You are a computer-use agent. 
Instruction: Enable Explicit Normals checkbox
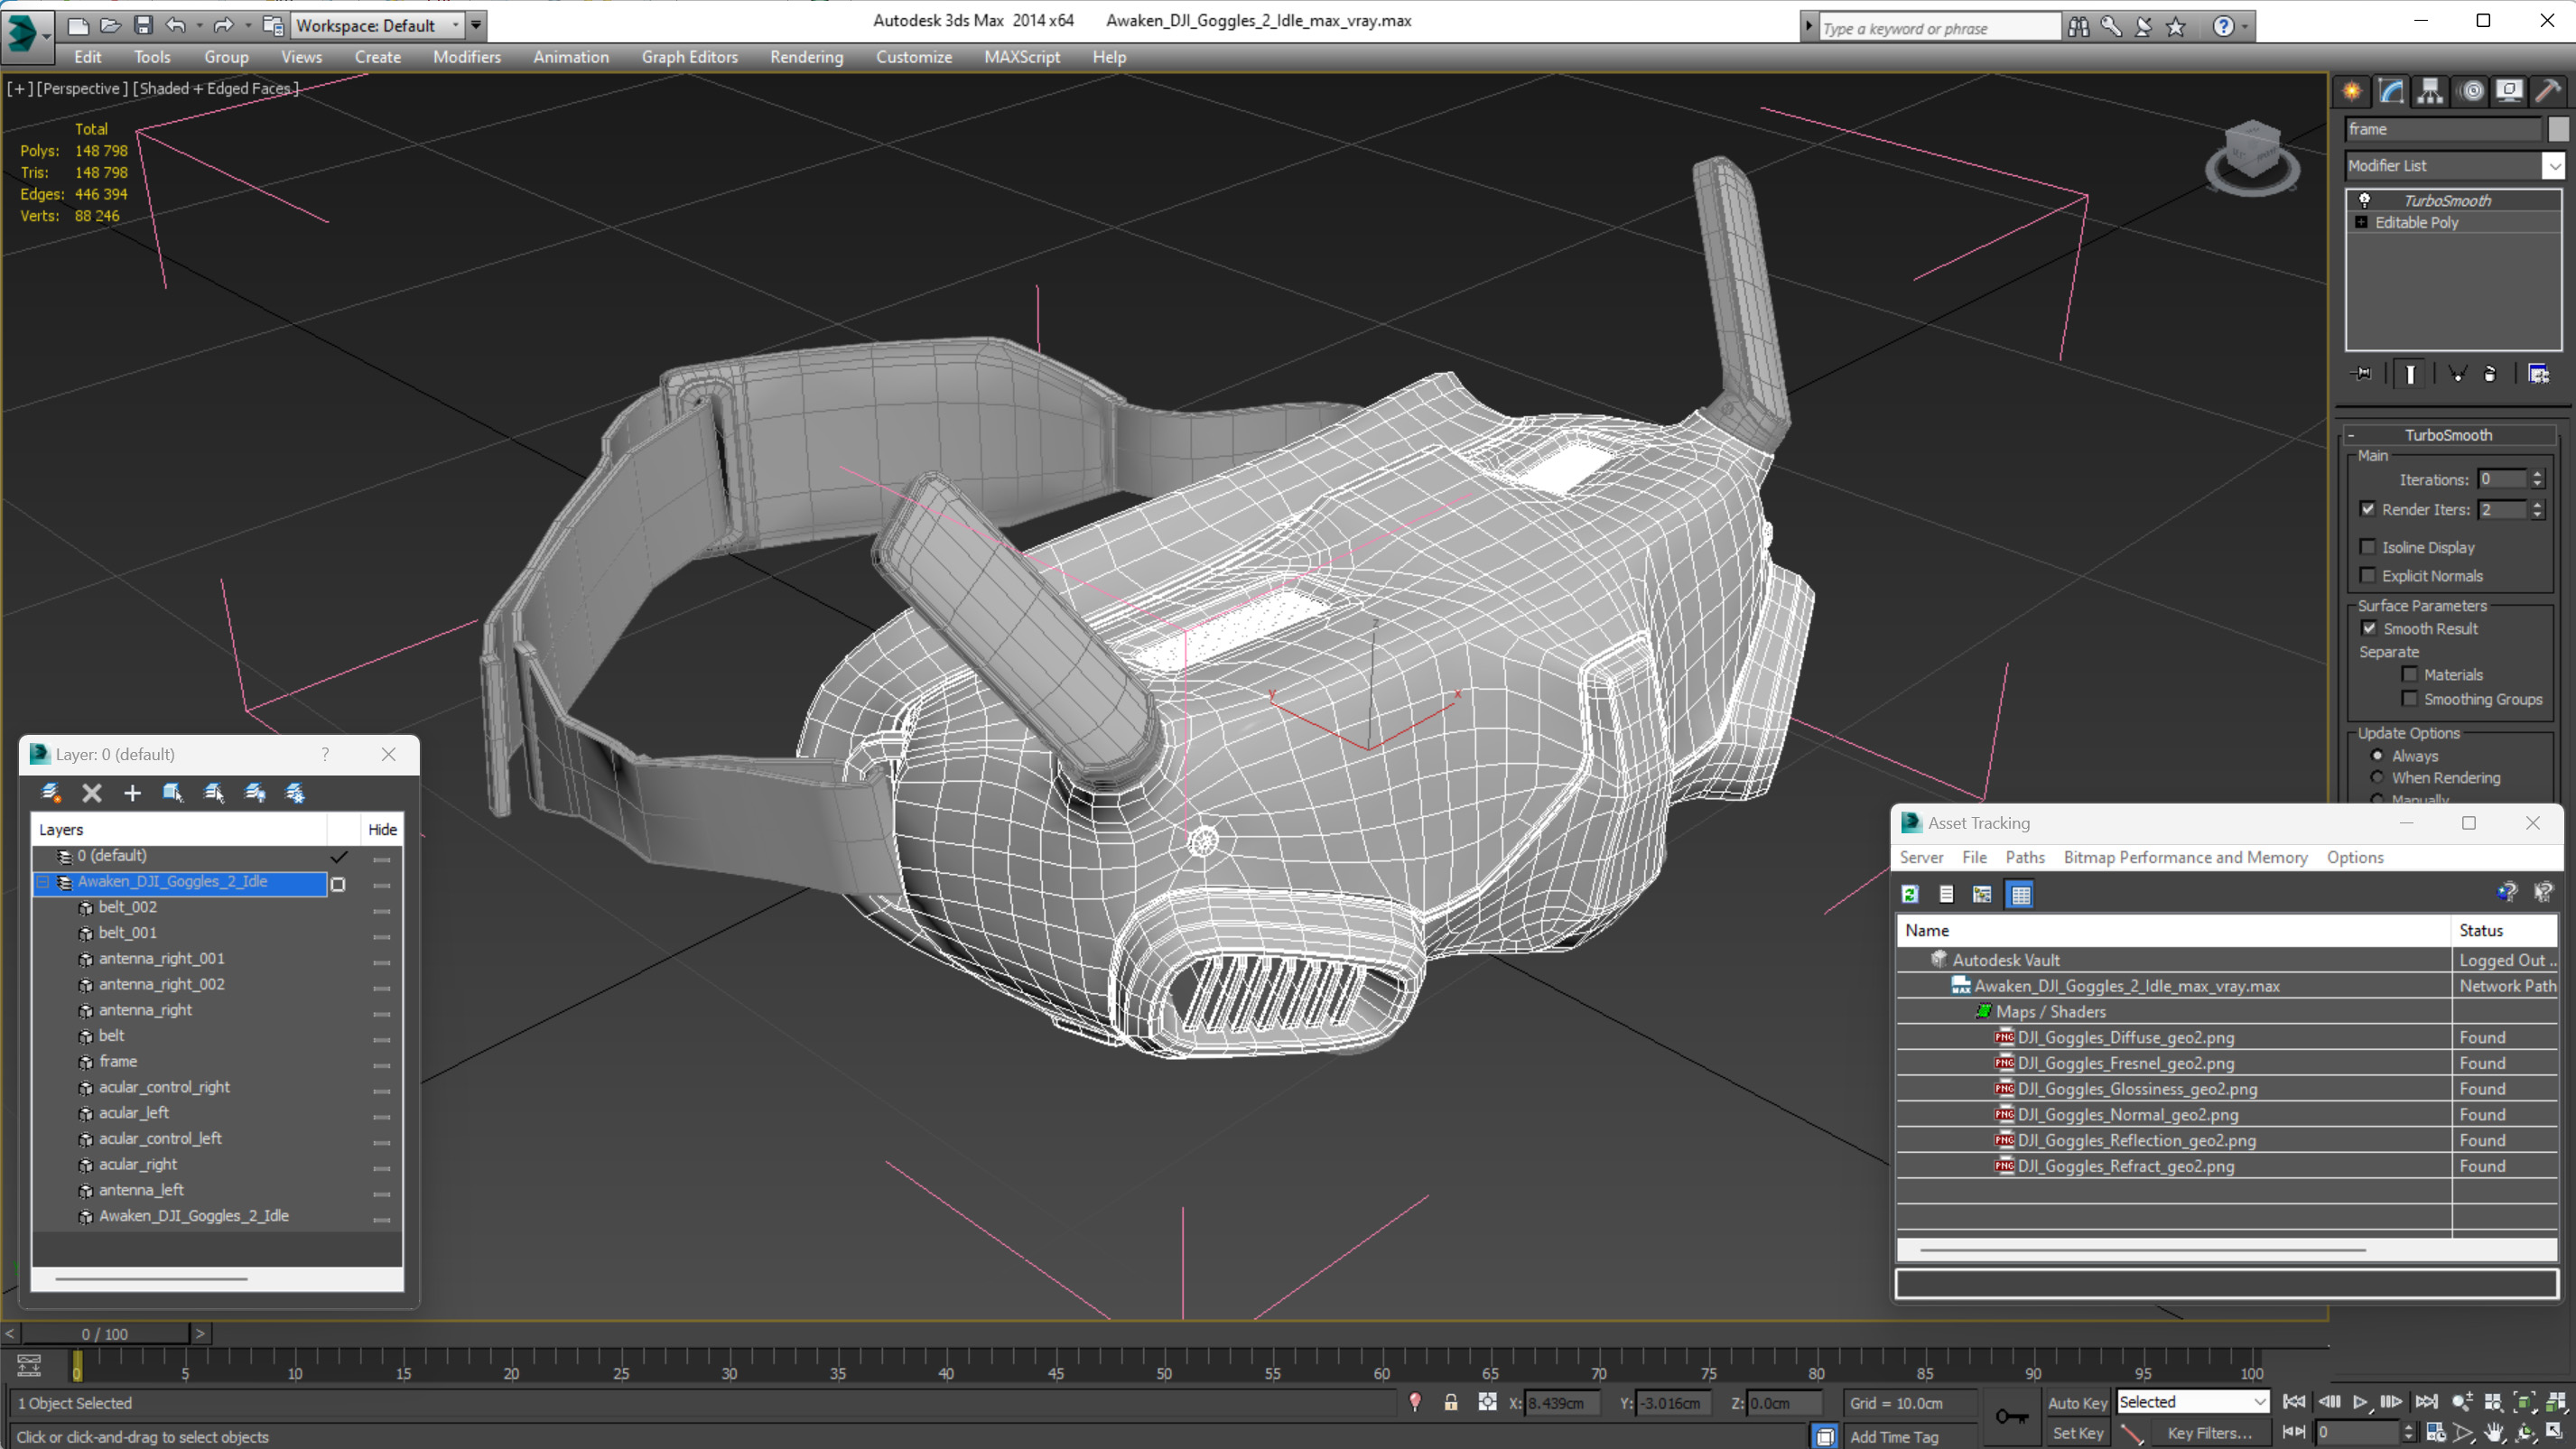tap(2368, 575)
